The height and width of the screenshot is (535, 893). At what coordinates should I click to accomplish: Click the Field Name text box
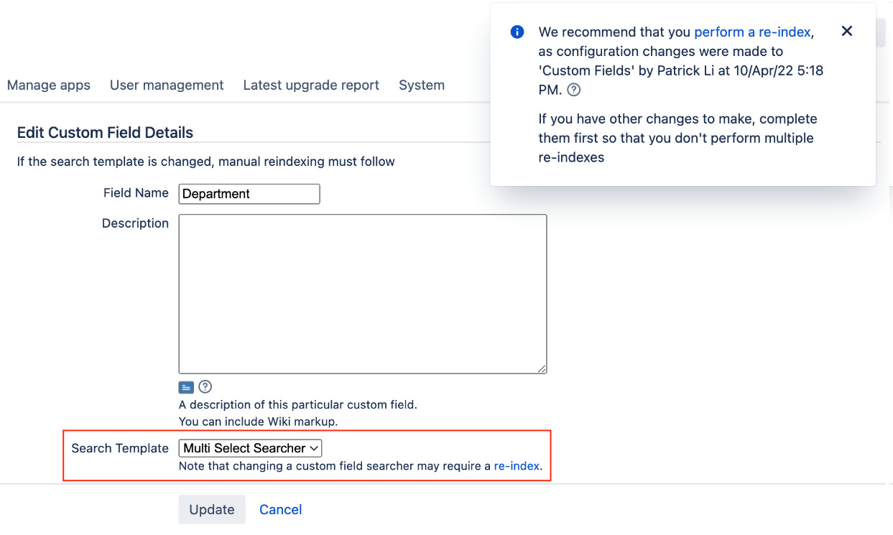[249, 193]
